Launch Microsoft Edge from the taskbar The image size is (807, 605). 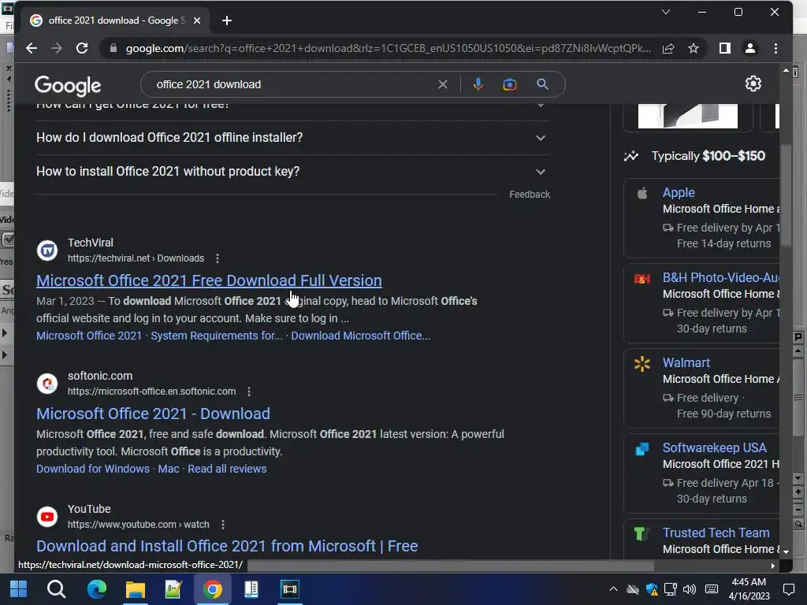tap(96, 589)
